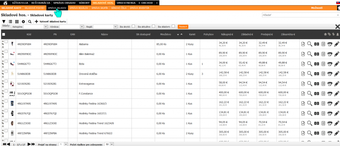Check the 'Iba skladom' checkbox

(x=173, y=26)
